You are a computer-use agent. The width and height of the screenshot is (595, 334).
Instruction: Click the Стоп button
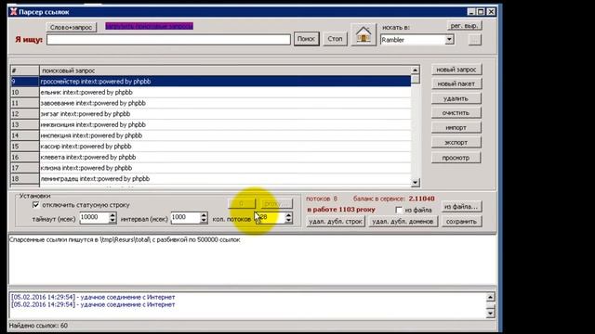(x=335, y=39)
